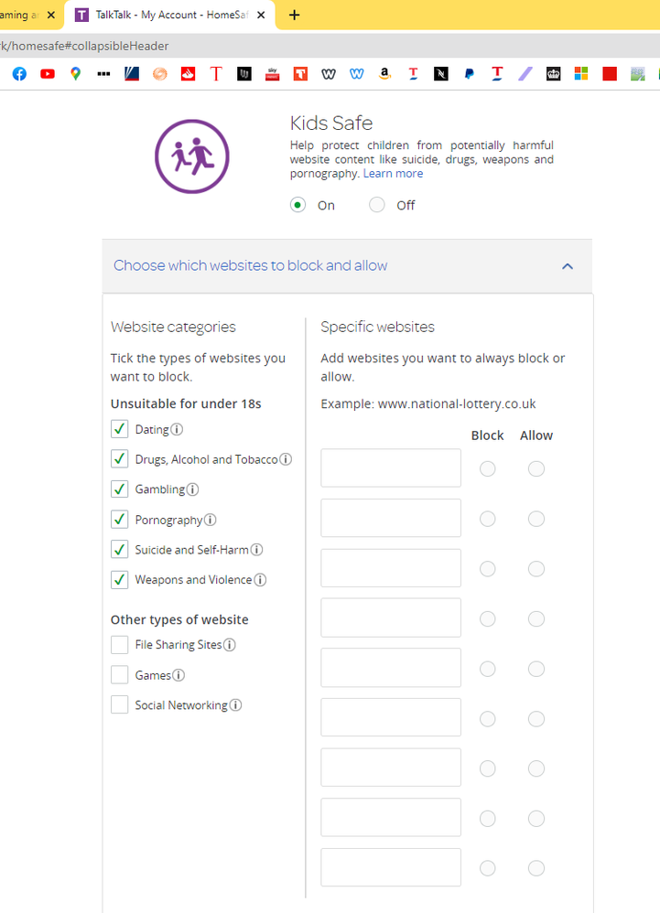Turn Kids Safe off

pyautogui.click(x=377, y=205)
